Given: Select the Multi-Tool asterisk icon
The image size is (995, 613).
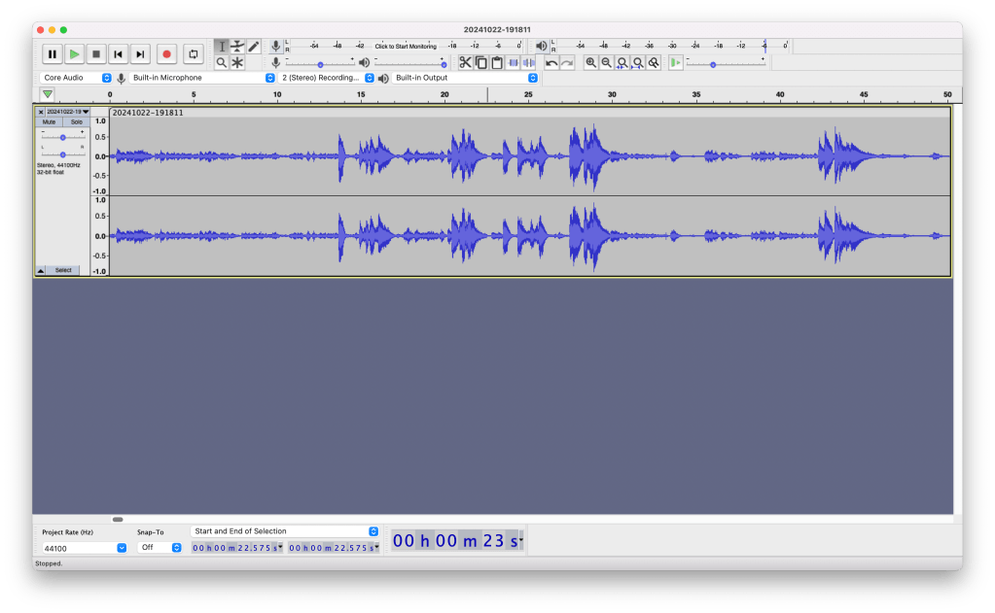Looking at the screenshot, I should pos(237,62).
